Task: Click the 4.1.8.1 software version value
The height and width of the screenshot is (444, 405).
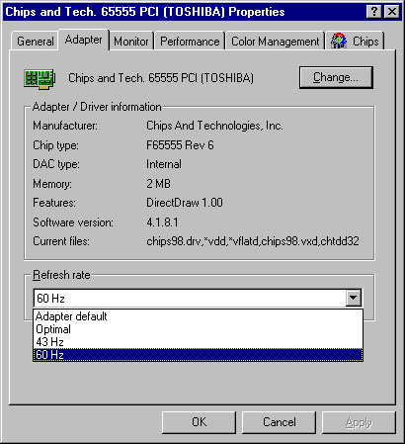Action: (x=162, y=222)
